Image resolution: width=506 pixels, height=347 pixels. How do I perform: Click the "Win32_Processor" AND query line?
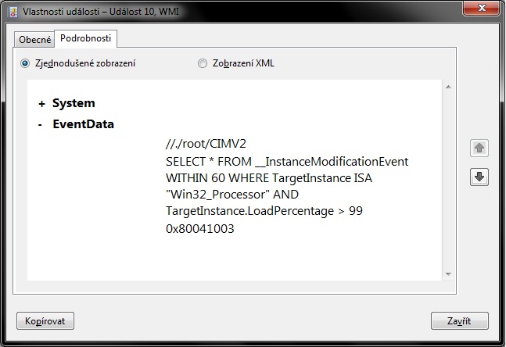[232, 195]
